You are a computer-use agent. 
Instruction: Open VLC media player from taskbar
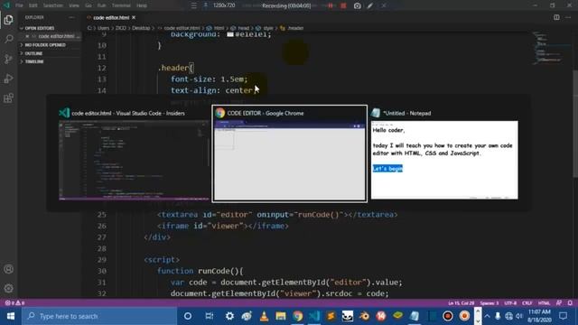coord(264,316)
